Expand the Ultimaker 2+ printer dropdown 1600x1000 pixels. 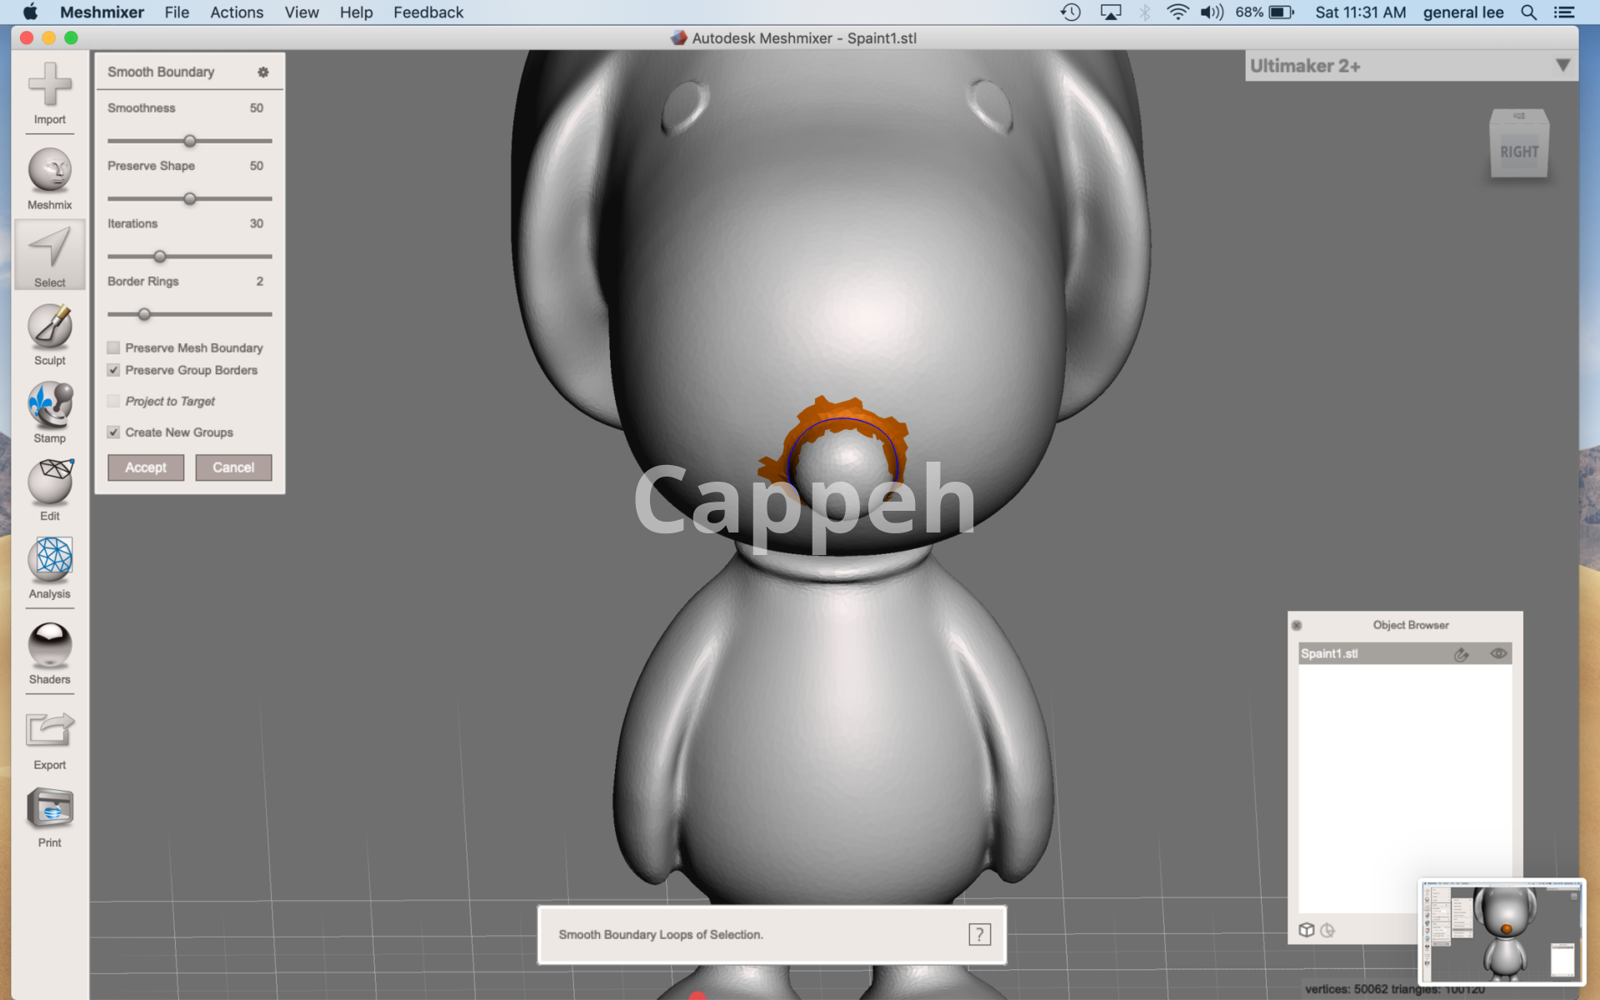pyautogui.click(x=1562, y=66)
